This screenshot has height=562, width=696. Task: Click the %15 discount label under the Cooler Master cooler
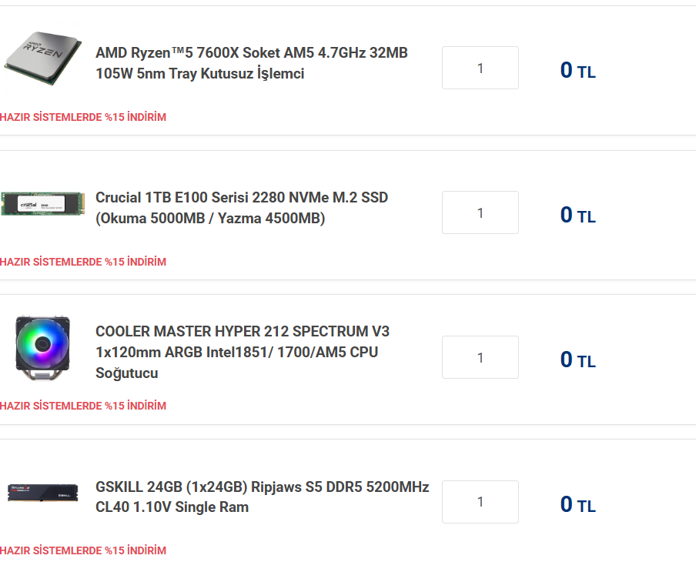pos(83,406)
